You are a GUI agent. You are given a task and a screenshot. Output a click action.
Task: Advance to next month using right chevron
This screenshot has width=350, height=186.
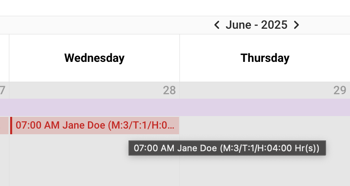[x=297, y=25]
